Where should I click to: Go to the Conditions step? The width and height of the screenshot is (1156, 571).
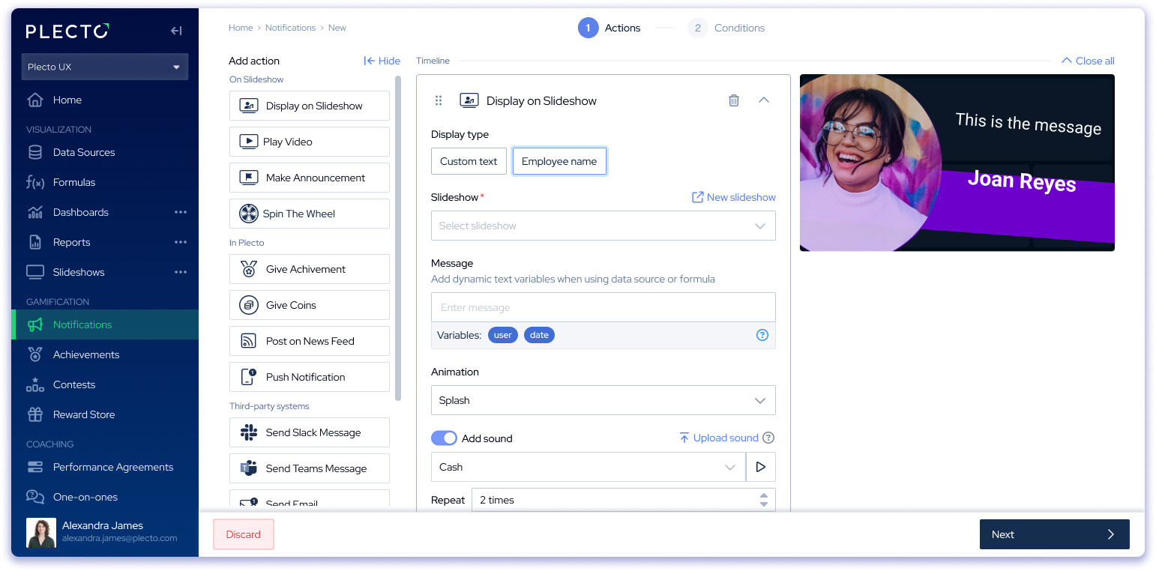pyautogui.click(x=726, y=28)
